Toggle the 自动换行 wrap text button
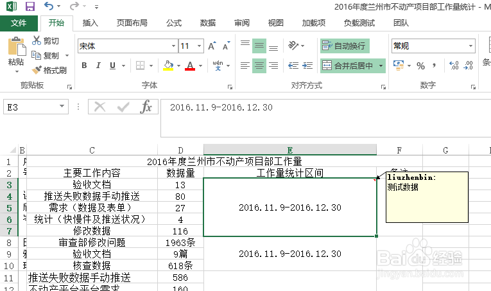Image resolution: width=491 pixels, height=291 pixels. [x=345, y=46]
